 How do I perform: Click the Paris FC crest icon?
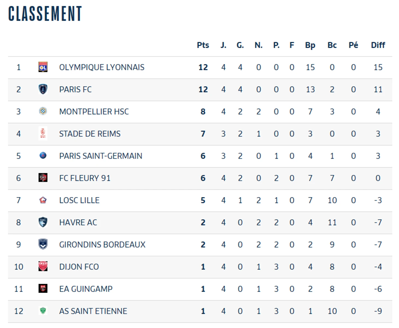pos(43,89)
